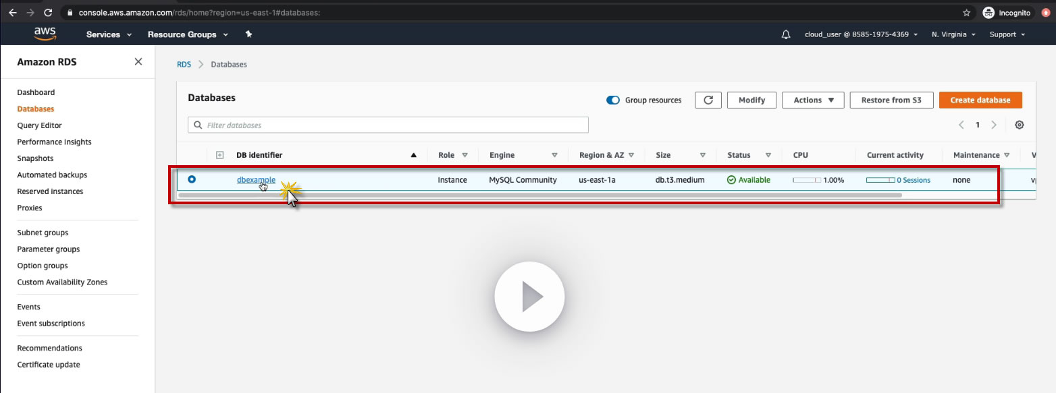Sort by Region & AZ column

(x=631, y=155)
